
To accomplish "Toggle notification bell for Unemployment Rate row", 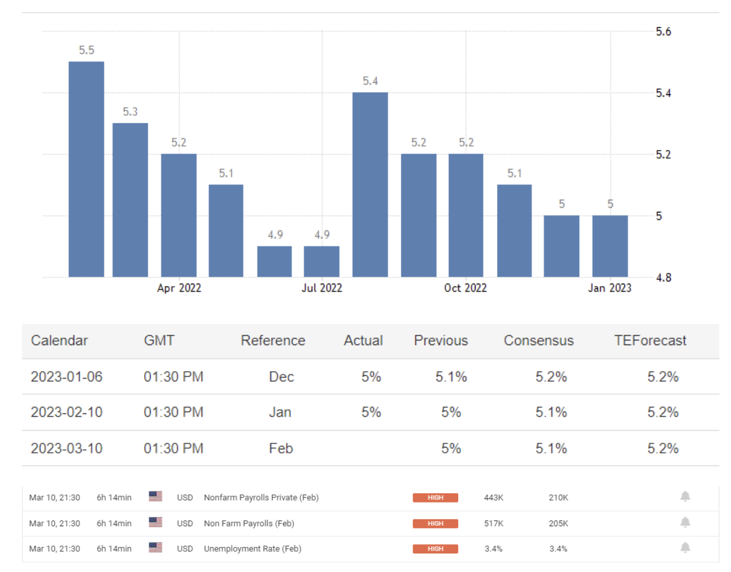I will pos(685,548).
